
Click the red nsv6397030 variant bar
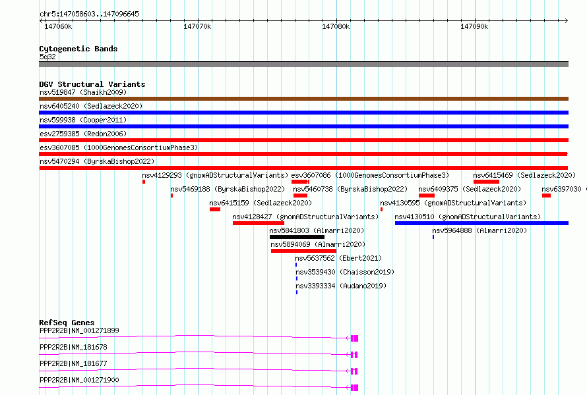(x=547, y=196)
